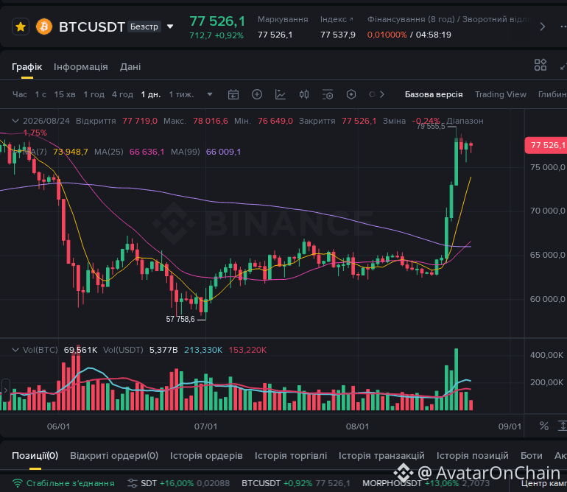Click the 57 758,6 low price label
Image resolution: width=567 pixels, height=492 pixels.
click(x=180, y=319)
